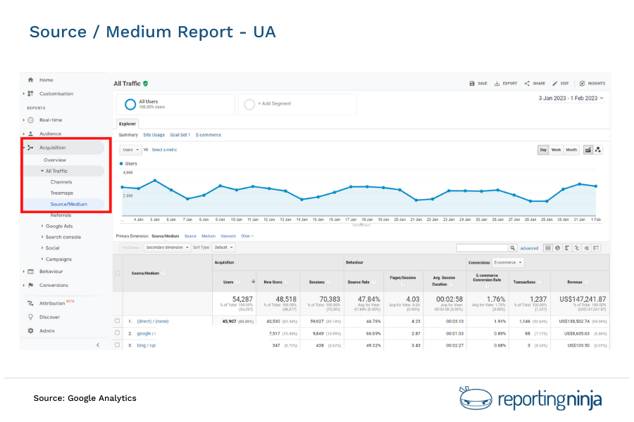Click the advanced filter link
Viewport: 634px width, 422px height.
coord(529,248)
